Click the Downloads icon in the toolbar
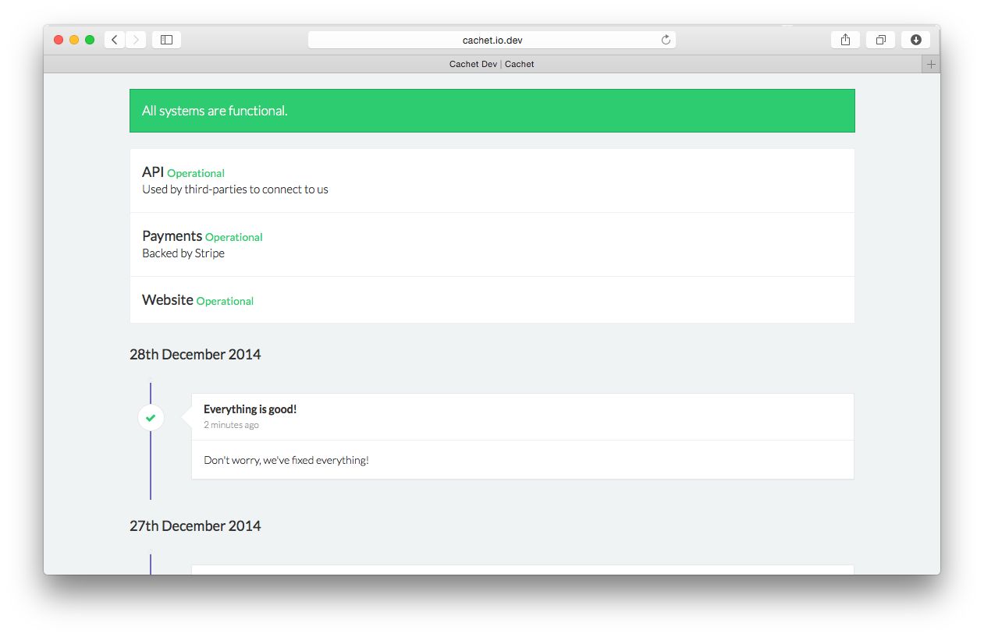The width and height of the screenshot is (984, 637). click(915, 39)
